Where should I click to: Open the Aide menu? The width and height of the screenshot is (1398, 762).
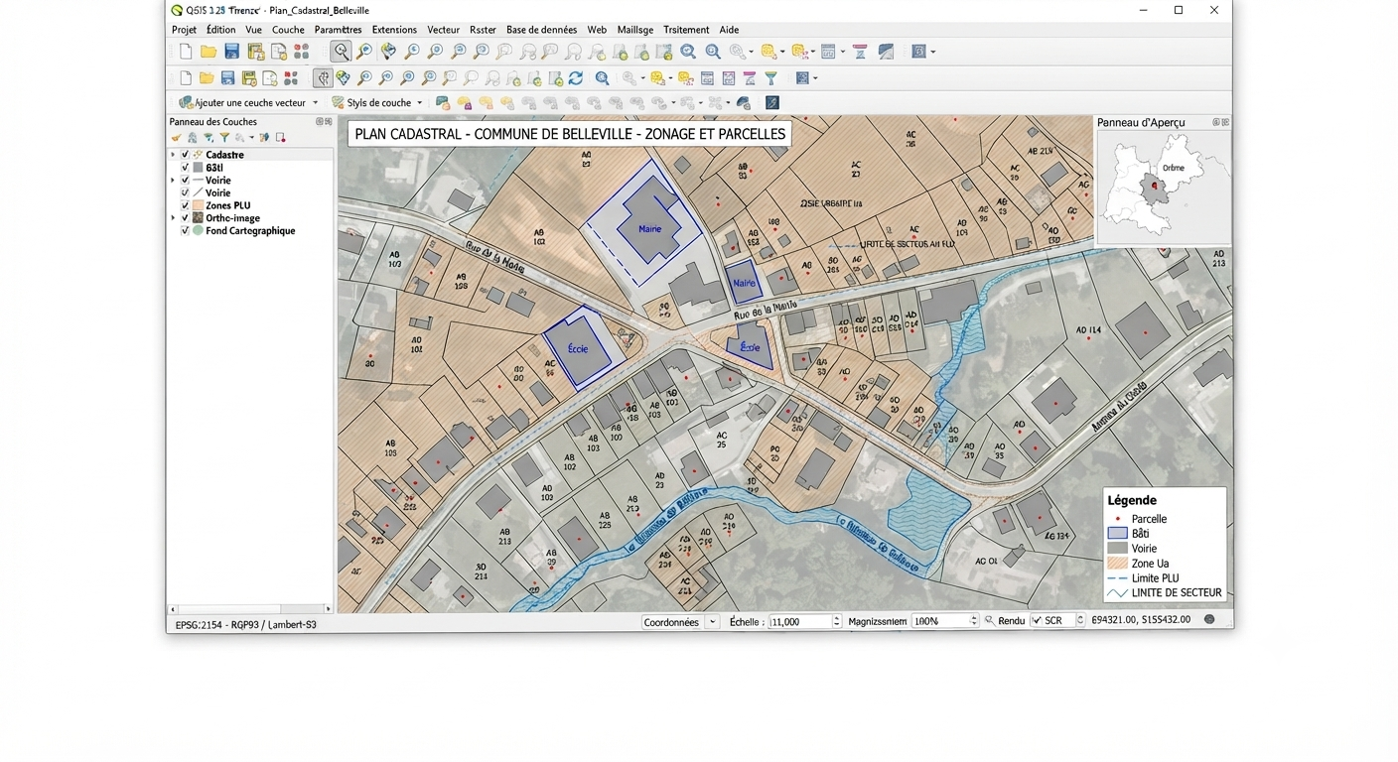point(729,30)
